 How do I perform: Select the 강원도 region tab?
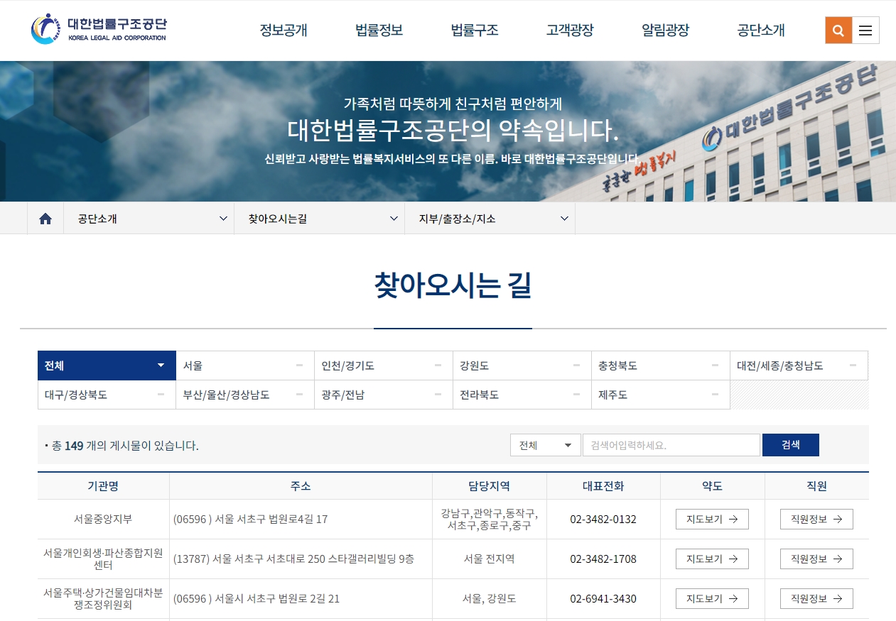522,366
